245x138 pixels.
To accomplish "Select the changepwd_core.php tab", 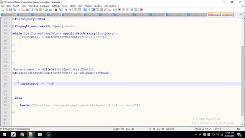I will [220, 15].
